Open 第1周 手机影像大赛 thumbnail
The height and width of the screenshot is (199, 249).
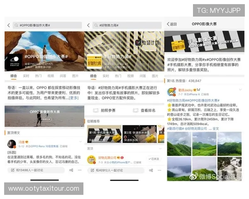104,134
